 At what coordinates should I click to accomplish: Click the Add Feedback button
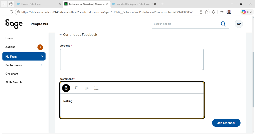(x=226, y=123)
